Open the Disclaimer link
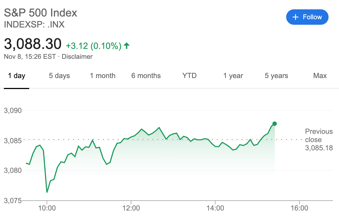The image size is (339, 216). click(x=77, y=57)
